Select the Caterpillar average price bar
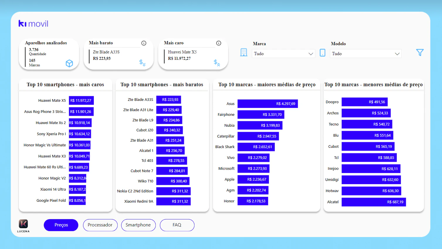This screenshot has height=249, width=442. click(258, 136)
